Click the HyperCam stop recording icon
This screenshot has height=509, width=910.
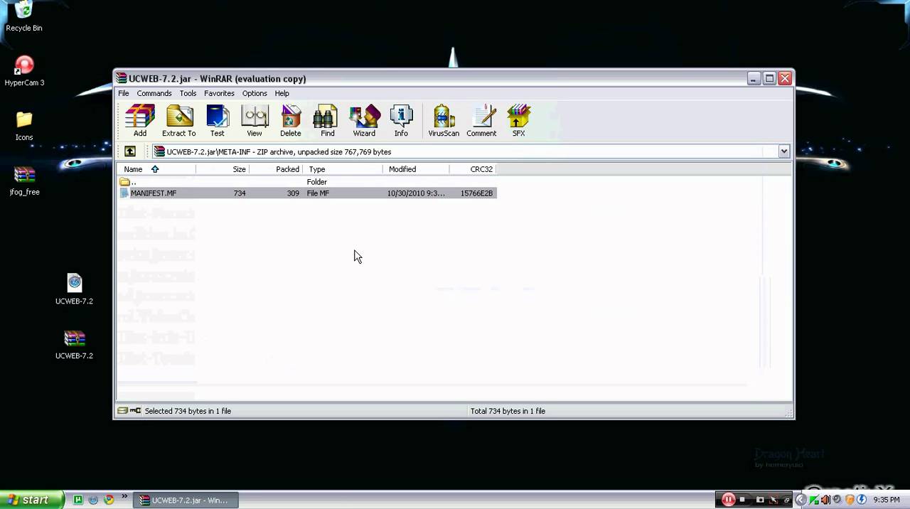pyautogui.click(x=742, y=500)
